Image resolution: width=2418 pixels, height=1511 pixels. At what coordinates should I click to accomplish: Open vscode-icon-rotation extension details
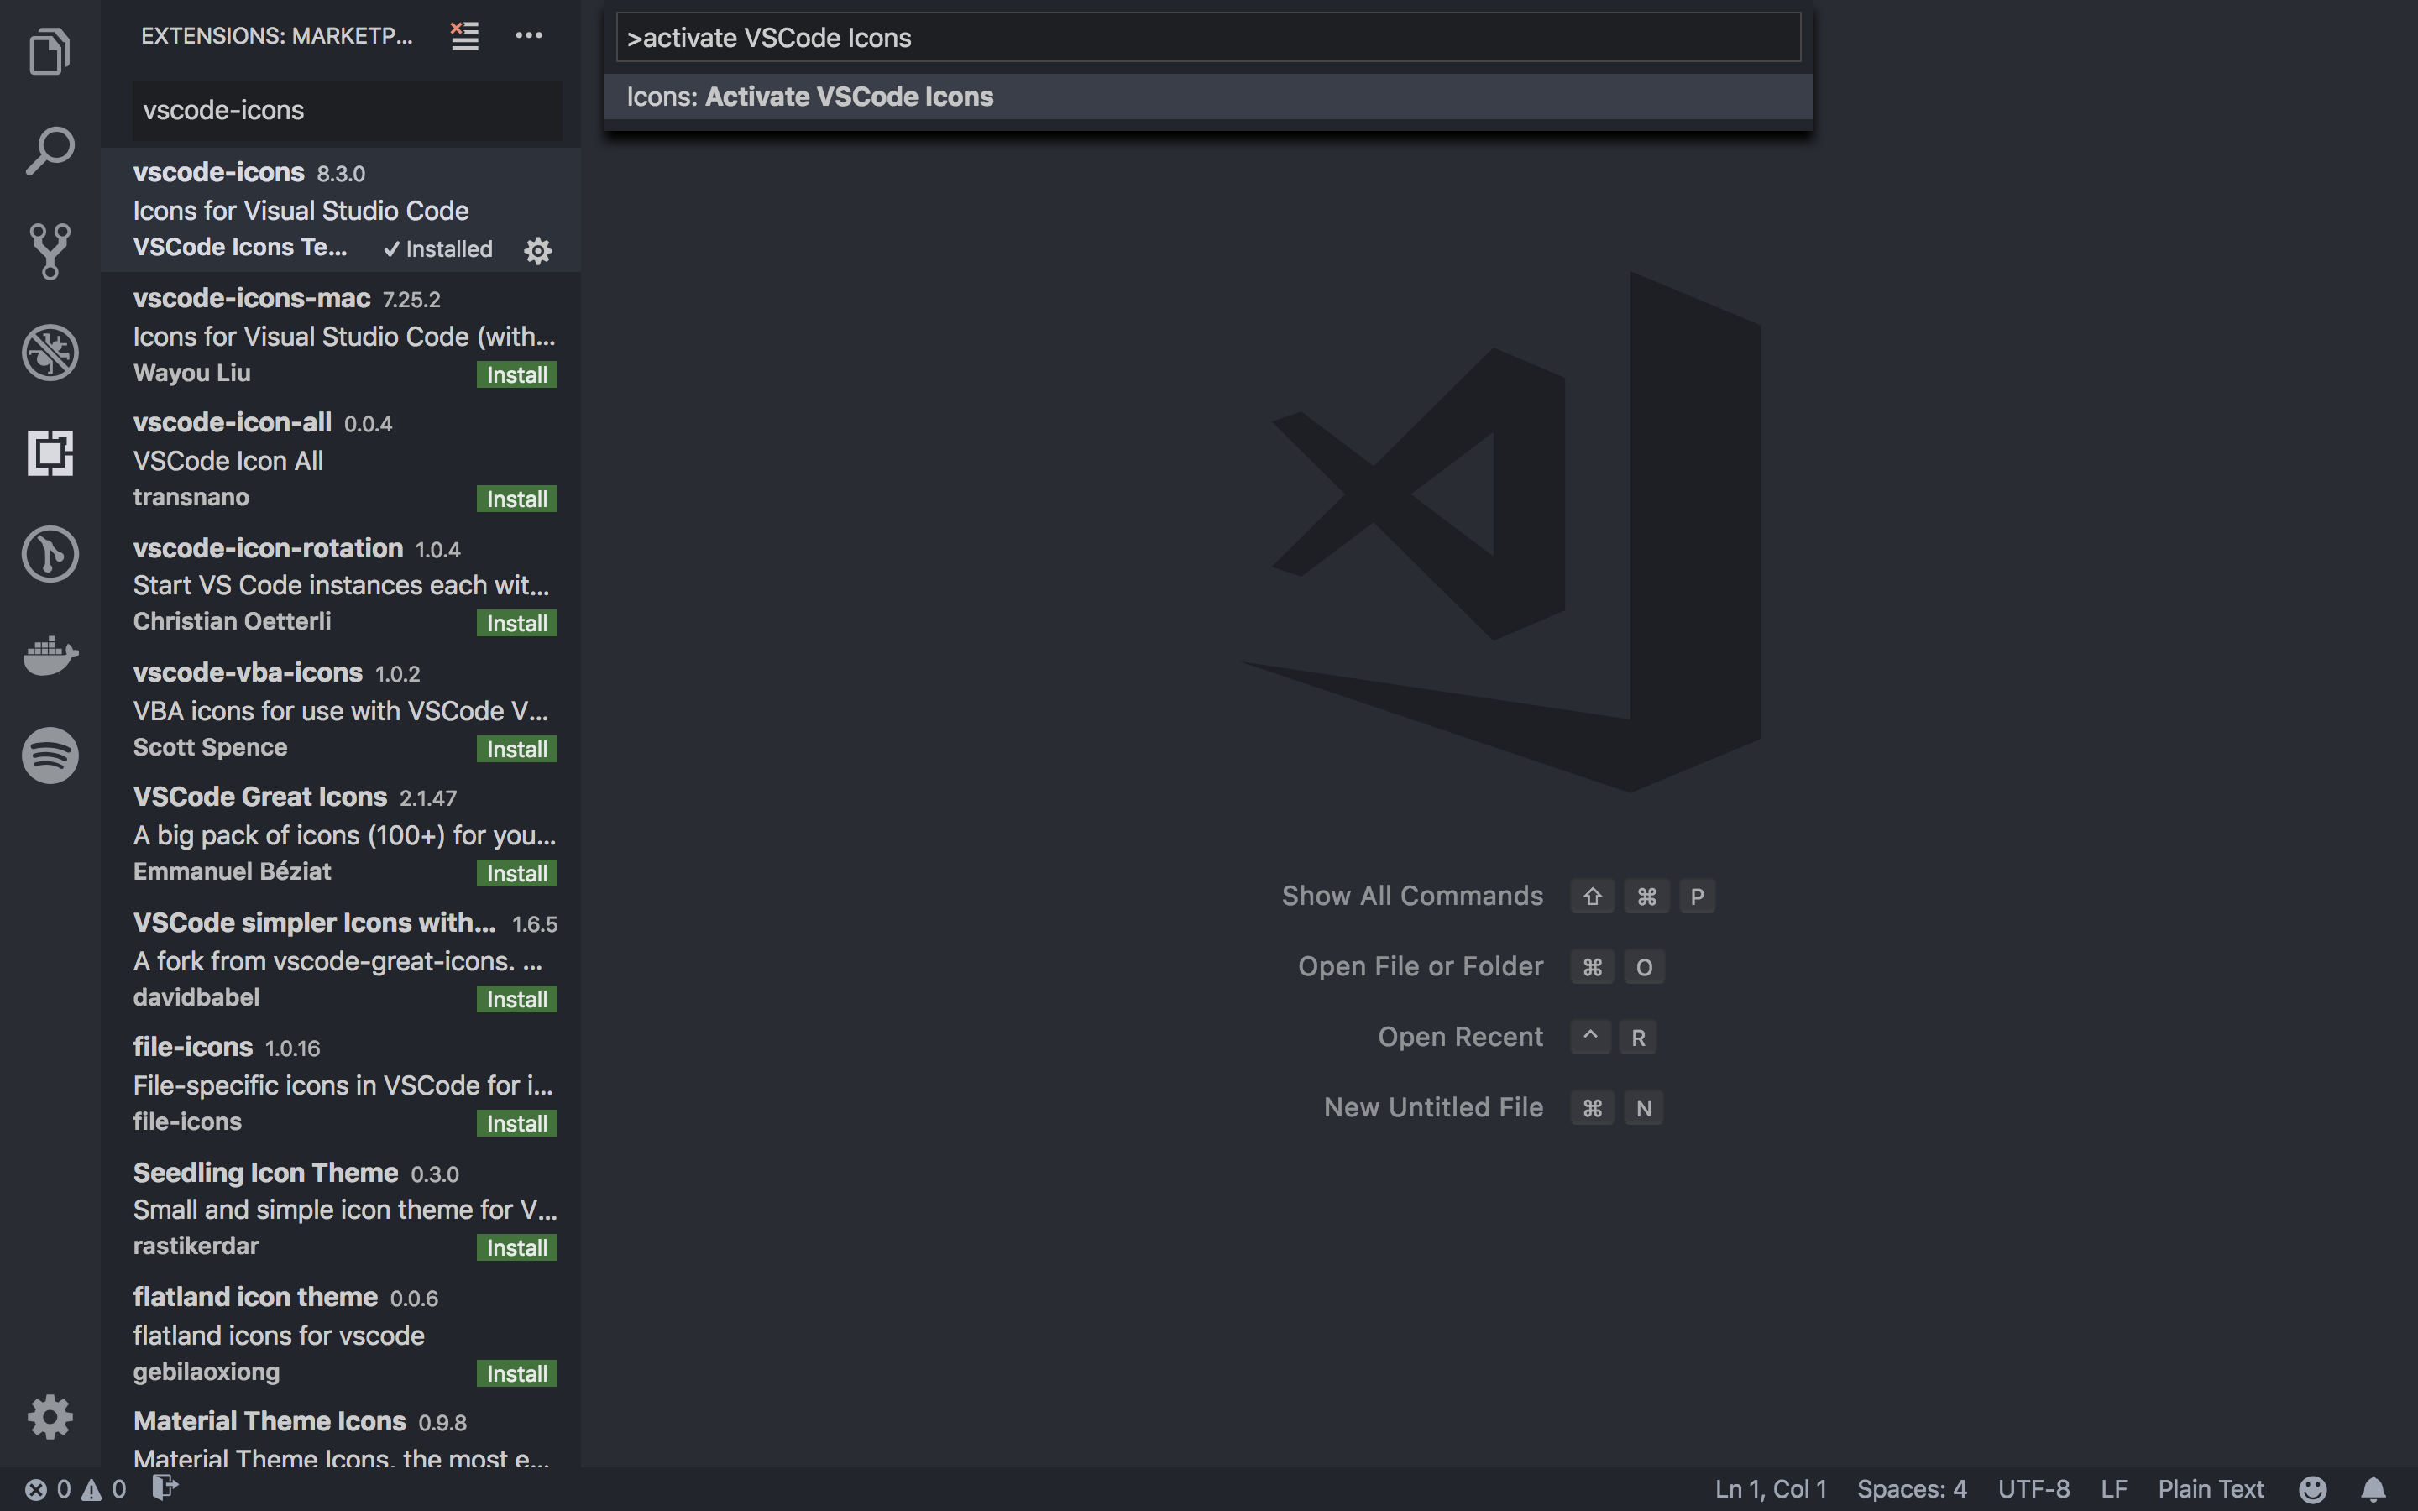click(x=341, y=584)
